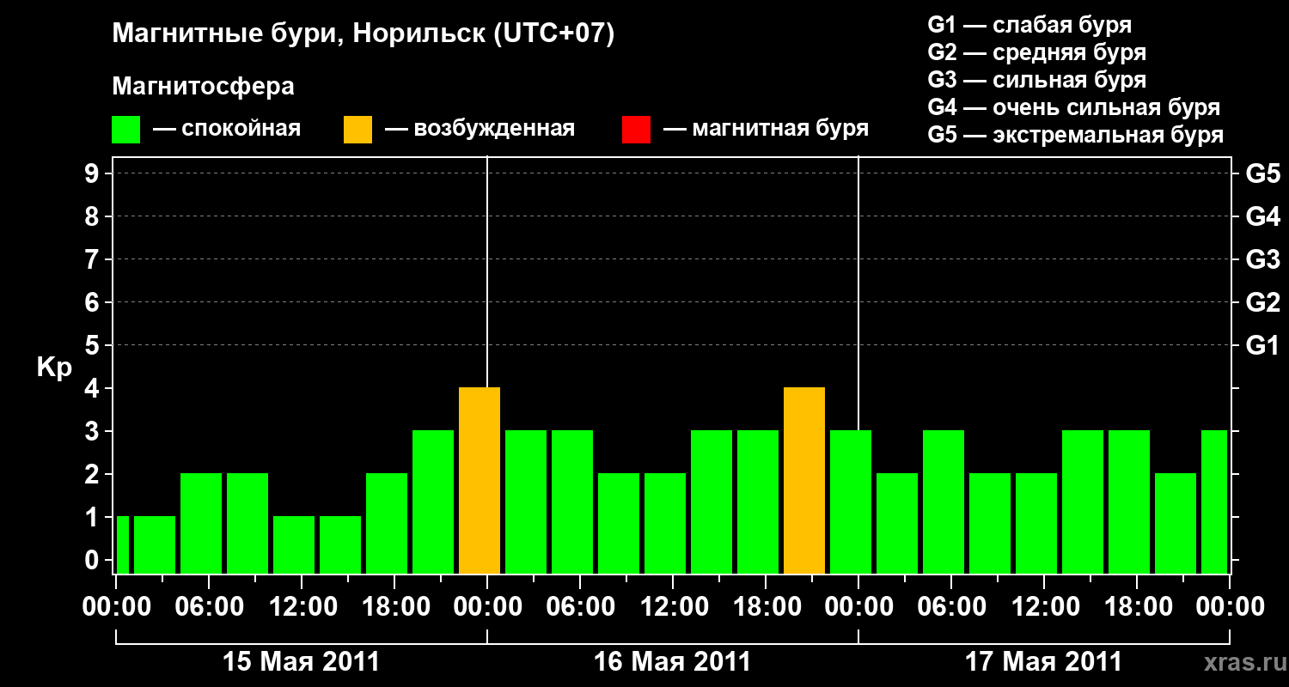Click the "G1 — слабая буря" line

(x=1029, y=25)
